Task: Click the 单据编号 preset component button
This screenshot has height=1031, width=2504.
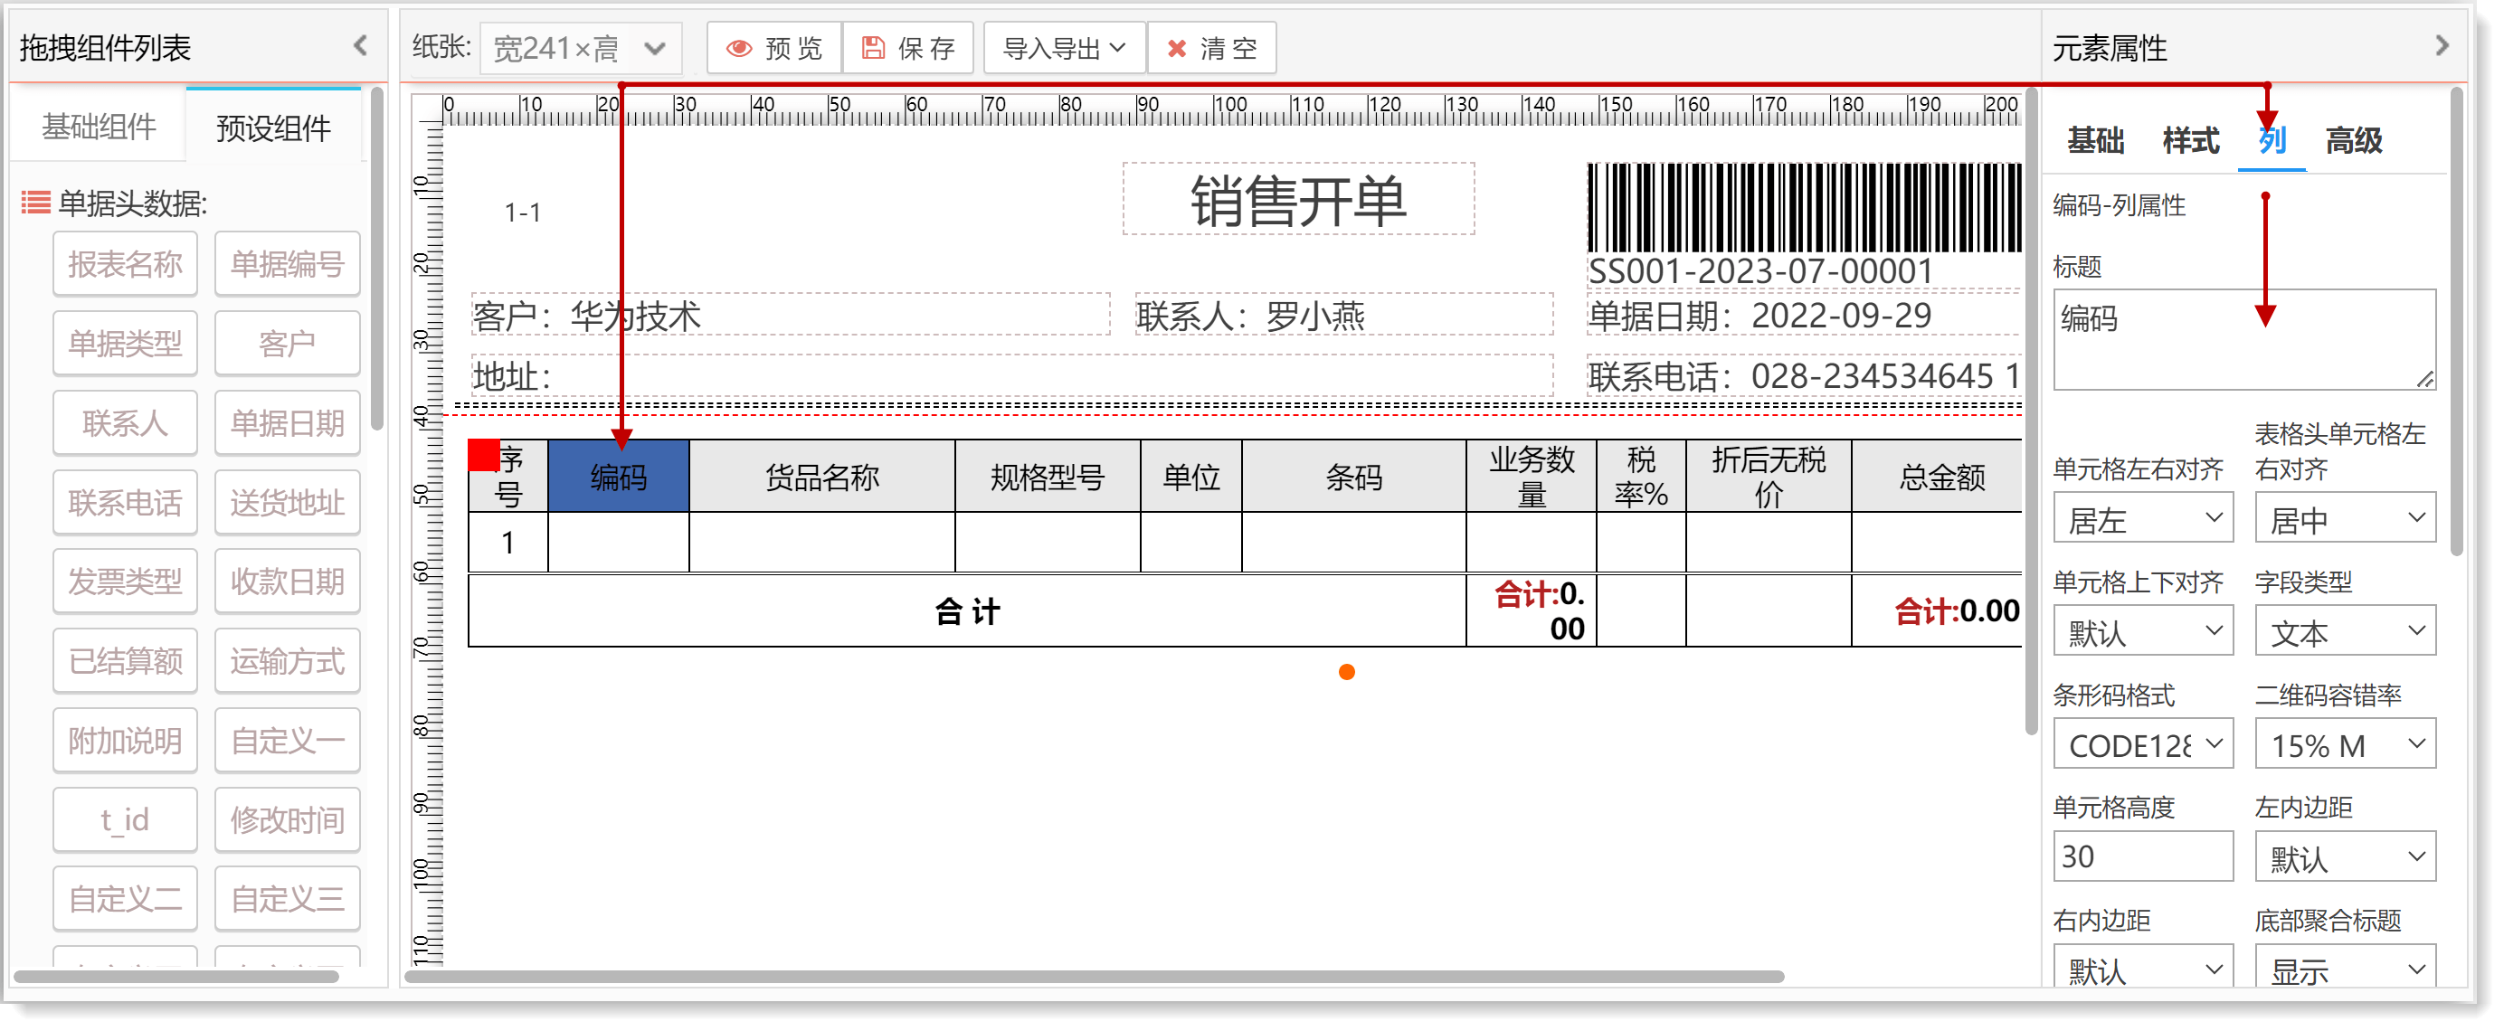Action: (x=287, y=264)
